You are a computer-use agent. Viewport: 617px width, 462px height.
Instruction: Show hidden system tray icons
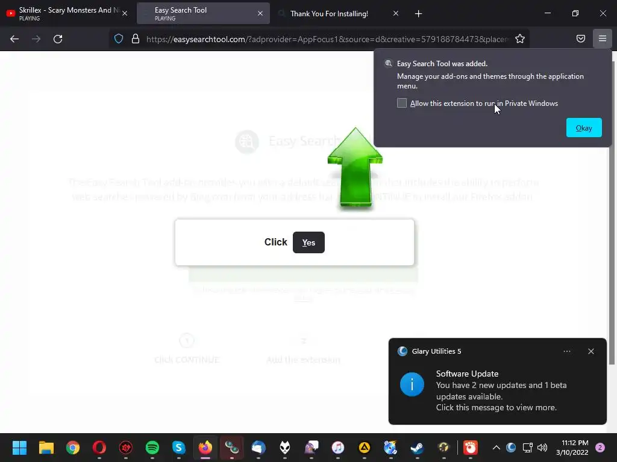[496, 448]
